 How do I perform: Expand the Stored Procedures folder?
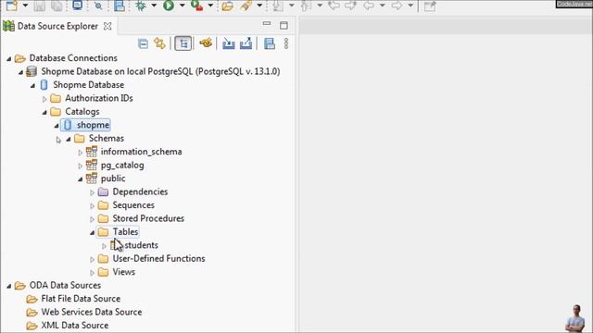pos(93,219)
